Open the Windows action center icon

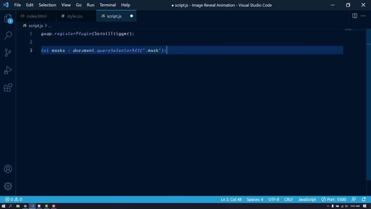pyautogui.click(x=365, y=206)
